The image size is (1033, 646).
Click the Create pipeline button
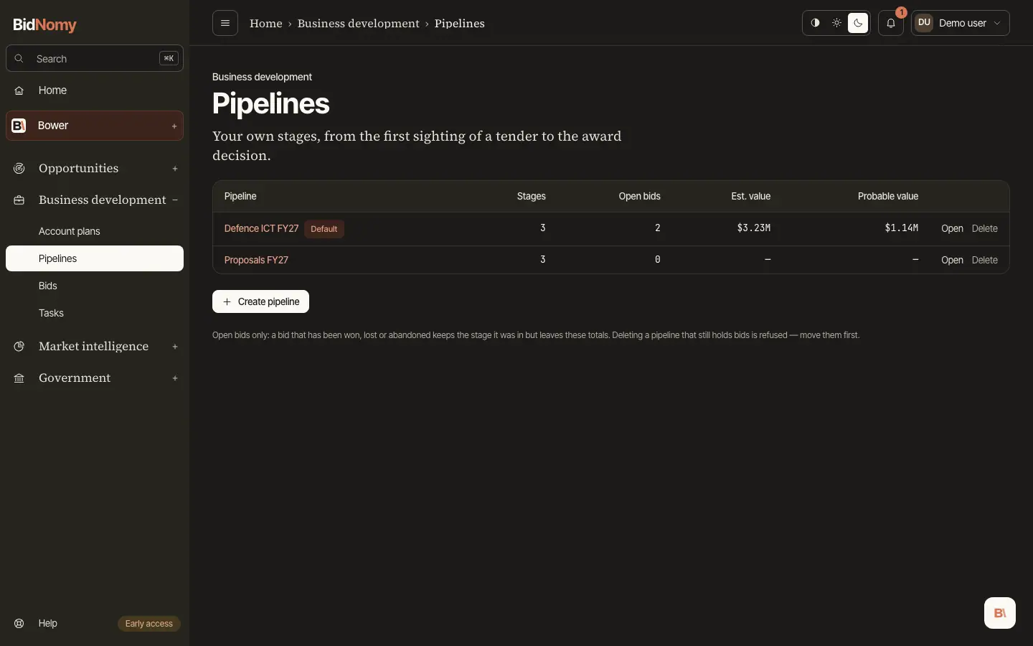click(260, 301)
